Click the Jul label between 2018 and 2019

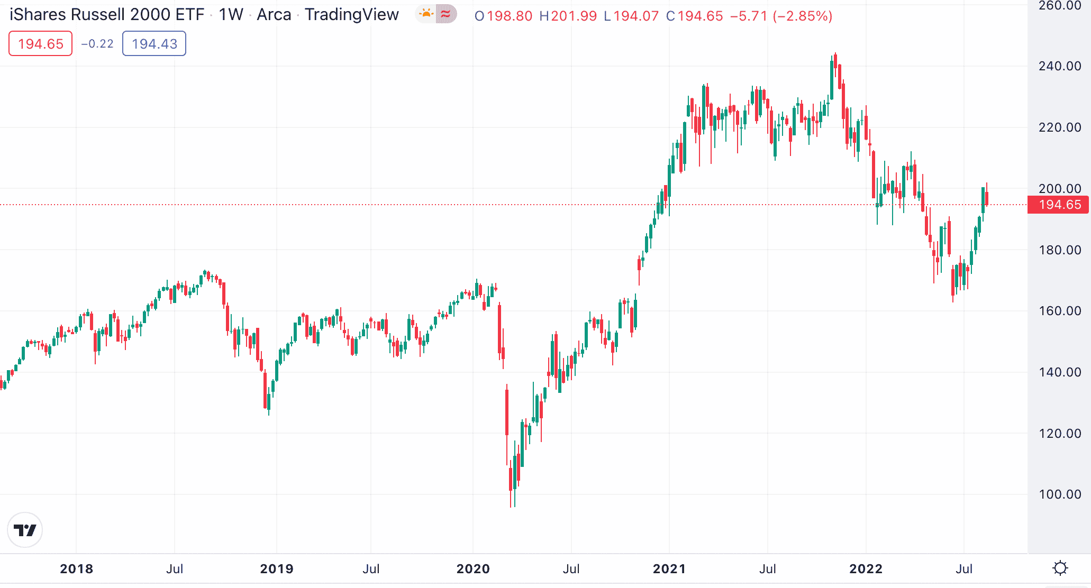coord(175,569)
